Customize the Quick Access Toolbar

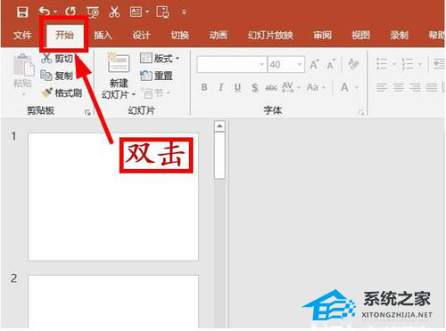click(184, 12)
